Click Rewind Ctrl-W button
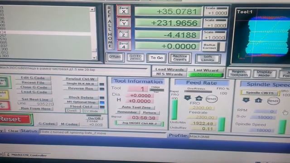The height and width of the screenshot is (163, 290). point(80,79)
